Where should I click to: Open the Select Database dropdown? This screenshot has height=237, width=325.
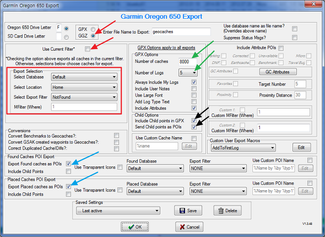point(84,77)
